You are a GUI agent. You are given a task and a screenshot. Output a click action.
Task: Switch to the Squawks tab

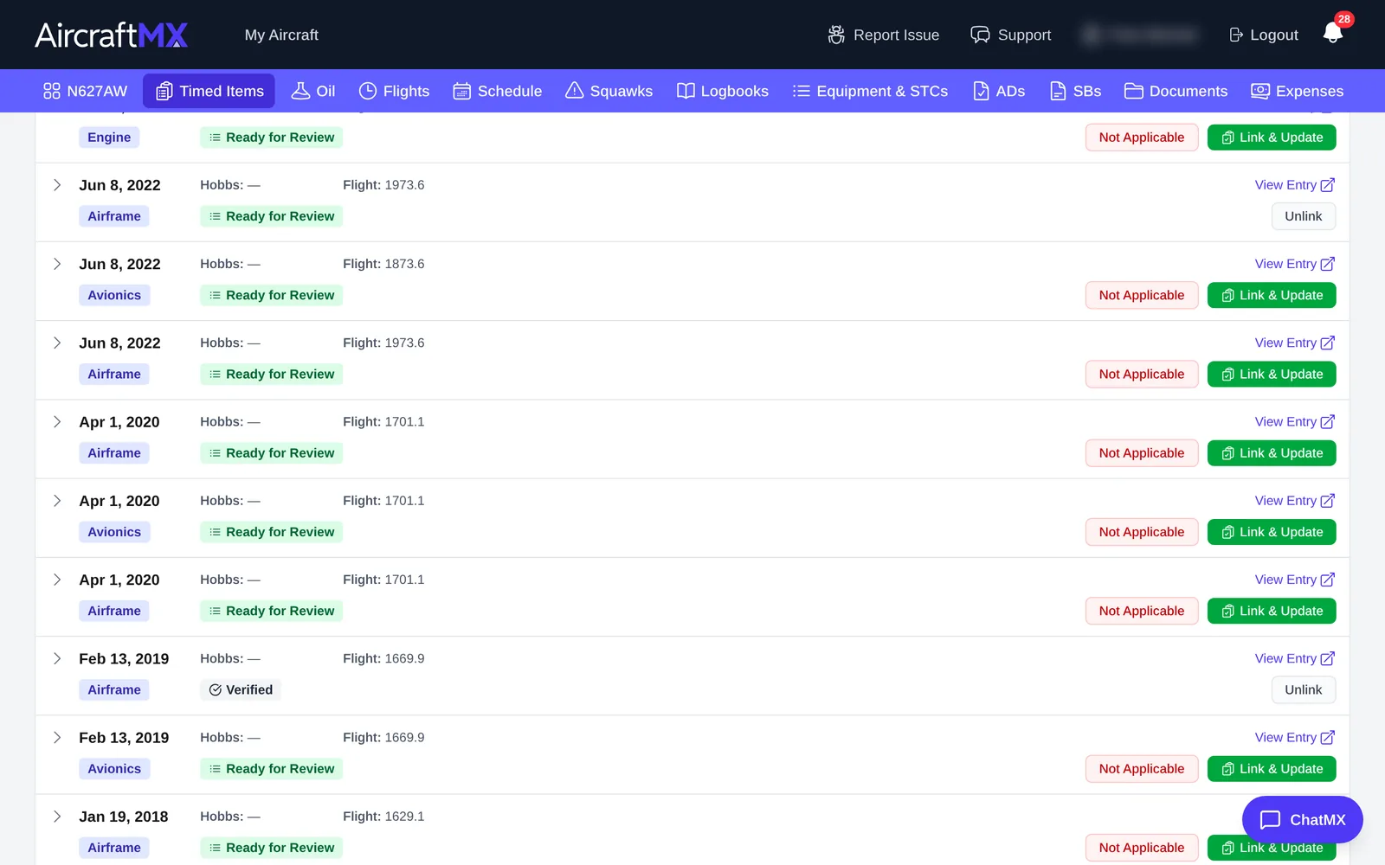point(609,91)
